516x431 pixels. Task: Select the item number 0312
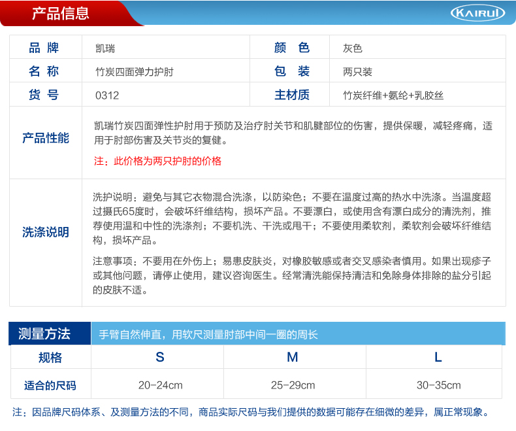(x=107, y=95)
